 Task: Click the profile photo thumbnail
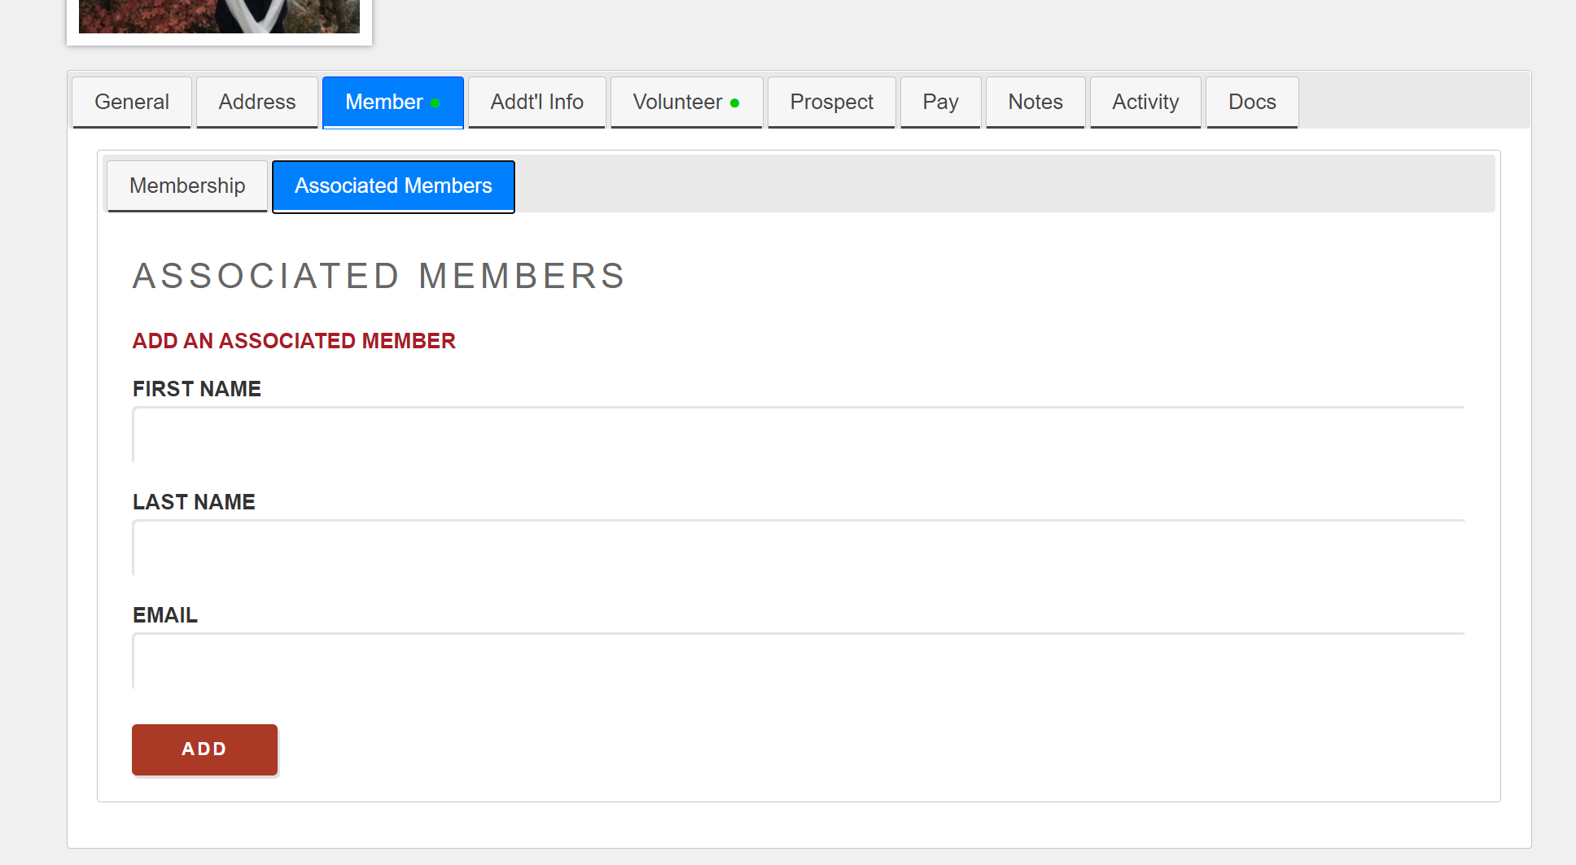[x=219, y=16]
